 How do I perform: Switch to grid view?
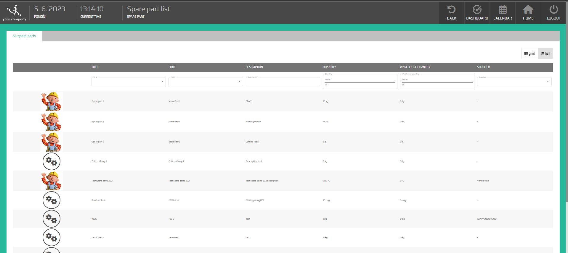point(530,53)
